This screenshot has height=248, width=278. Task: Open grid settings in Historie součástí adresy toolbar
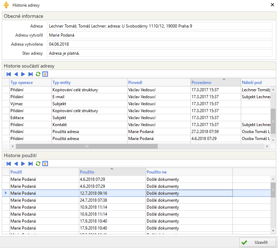point(45,74)
